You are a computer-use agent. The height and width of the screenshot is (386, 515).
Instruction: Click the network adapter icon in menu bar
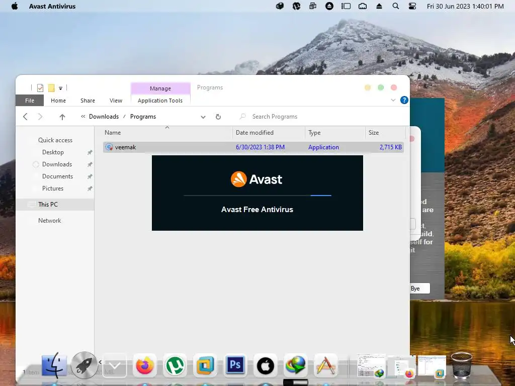(363, 6)
